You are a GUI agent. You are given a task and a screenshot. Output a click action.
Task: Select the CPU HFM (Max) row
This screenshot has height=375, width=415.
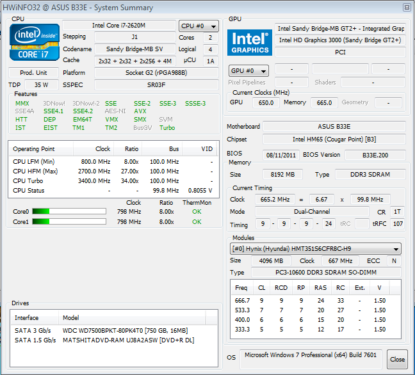tap(113, 172)
